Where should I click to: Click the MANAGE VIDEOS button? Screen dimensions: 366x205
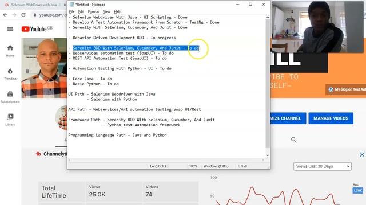[x=331, y=118]
